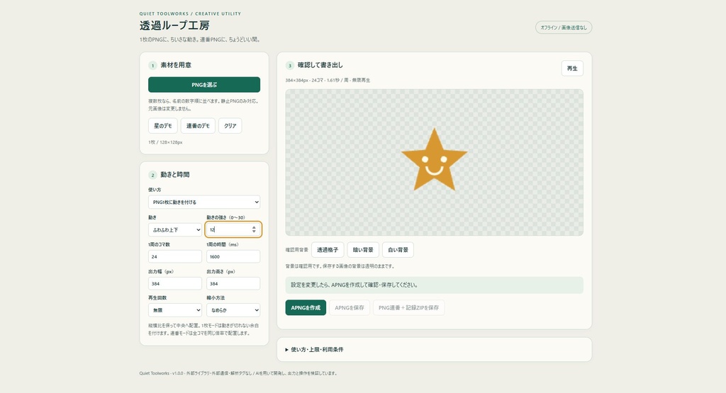The width and height of the screenshot is (726, 393).
Task: Click PNG連番＋記録ZIPを保存 button
Action: click(x=408, y=307)
